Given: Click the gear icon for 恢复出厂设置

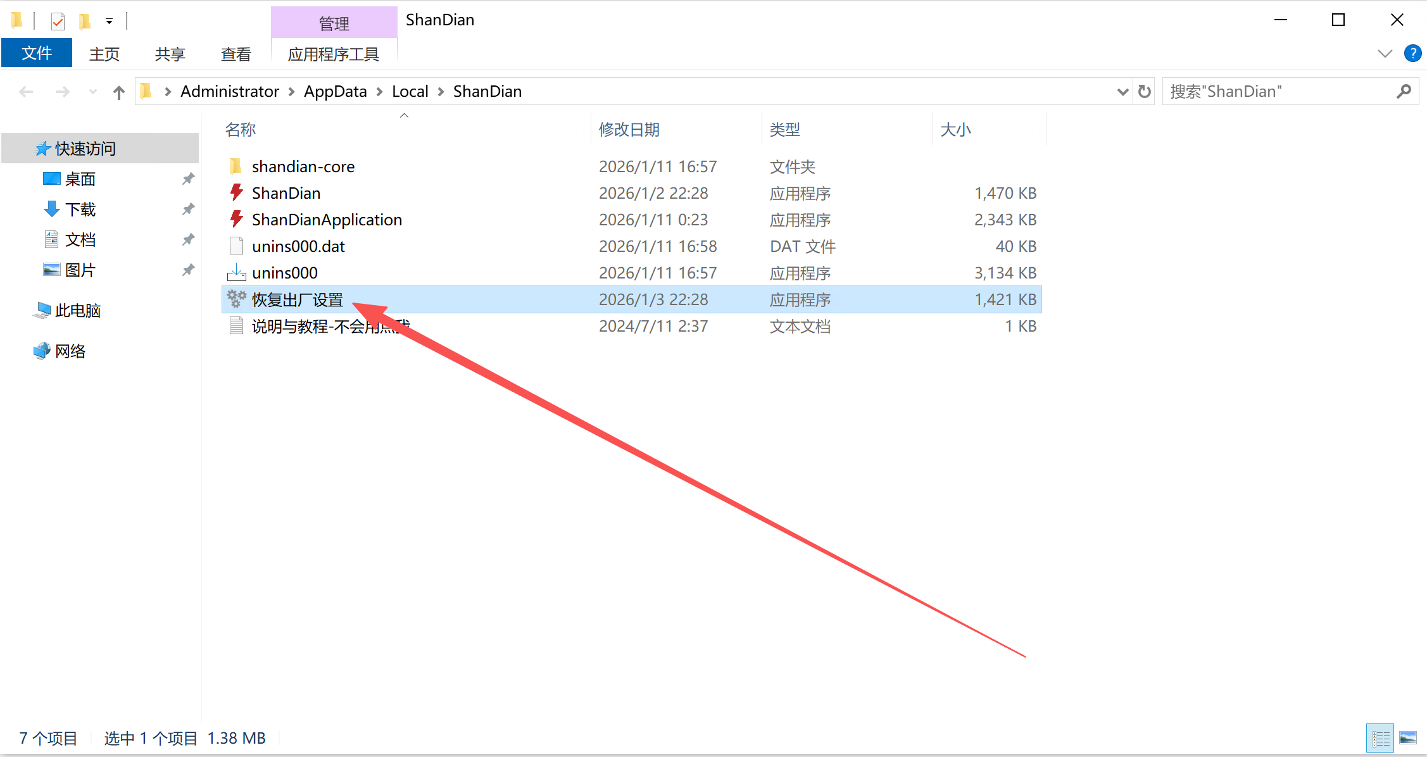Looking at the screenshot, I should click(236, 299).
